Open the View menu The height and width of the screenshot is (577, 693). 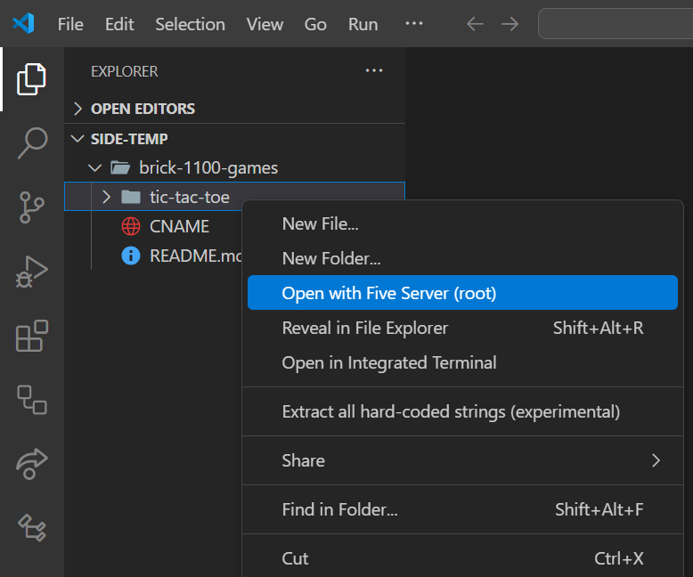click(265, 24)
